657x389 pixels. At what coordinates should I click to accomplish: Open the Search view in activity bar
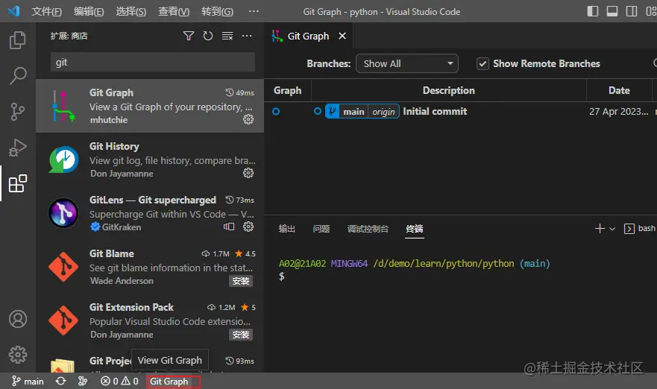pos(18,76)
